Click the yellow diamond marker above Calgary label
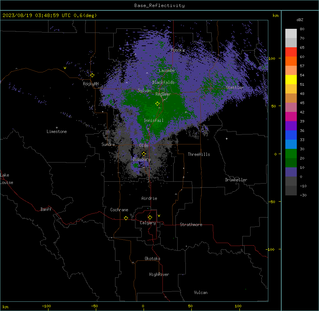This screenshot has height=311, width=319. pyautogui.click(x=150, y=218)
